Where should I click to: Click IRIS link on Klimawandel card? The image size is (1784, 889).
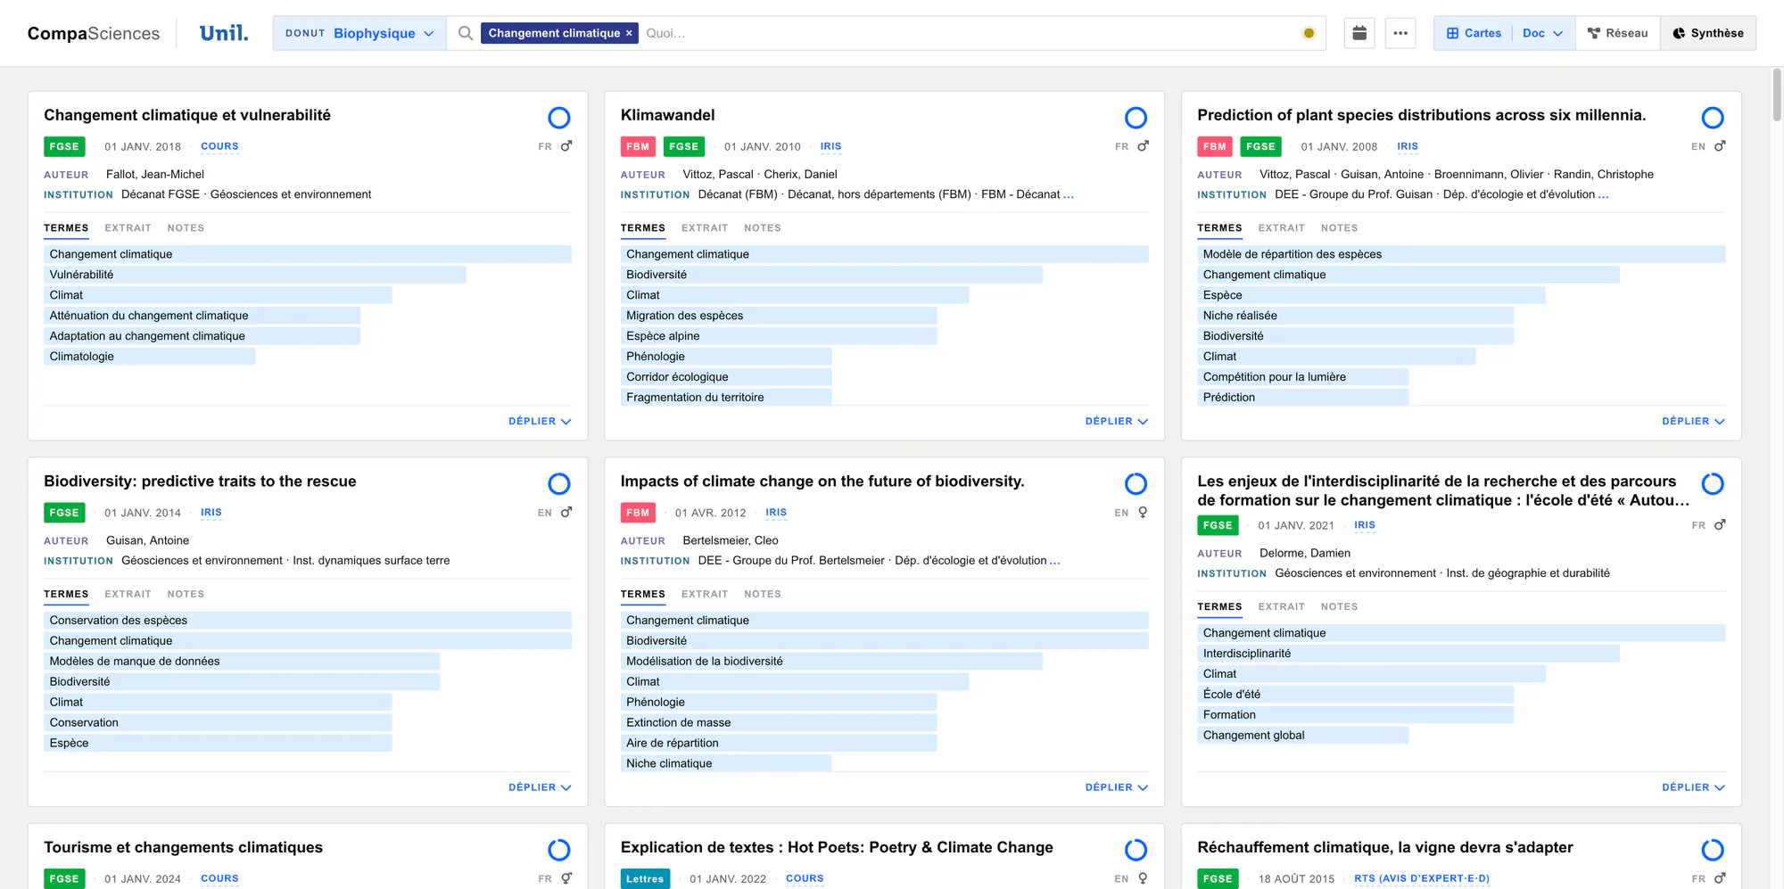830,146
